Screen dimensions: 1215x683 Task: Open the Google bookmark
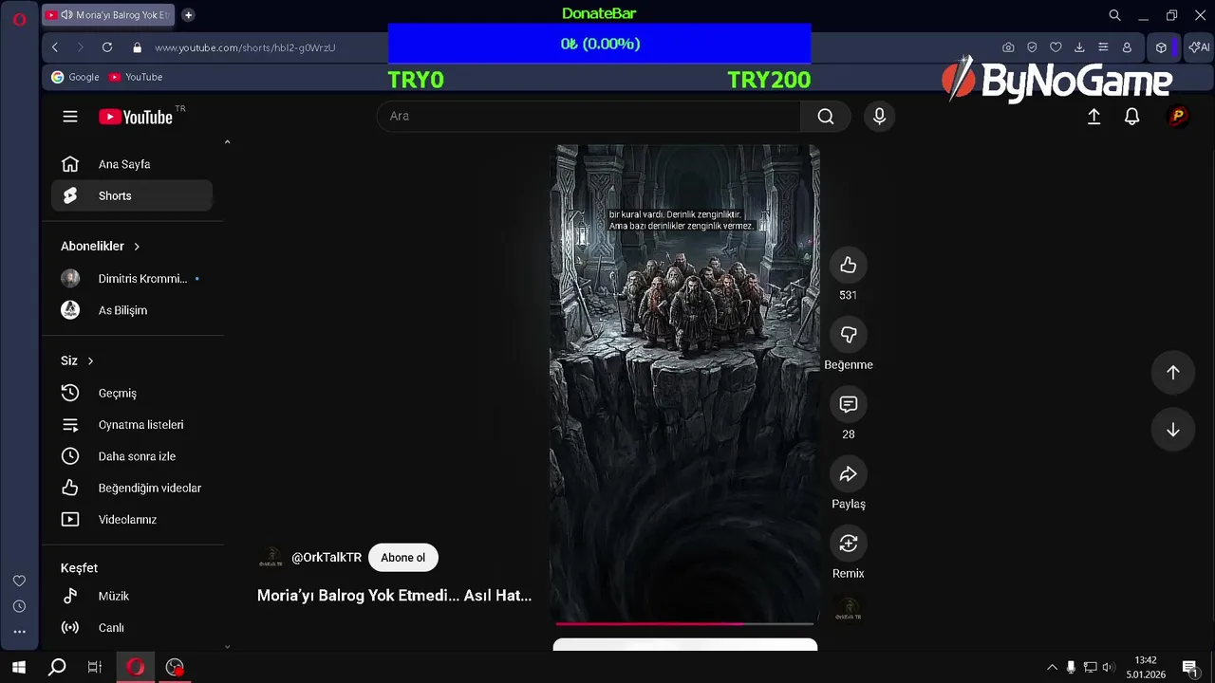(x=75, y=77)
